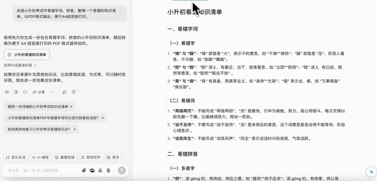Open 更多 to see more skills

pos(113,157)
